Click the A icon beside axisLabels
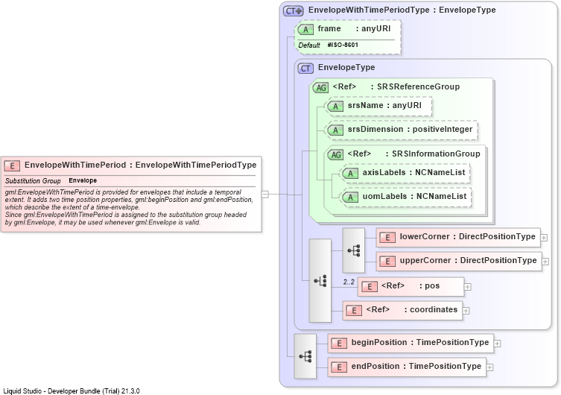The image size is (561, 395). (x=350, y=173)
